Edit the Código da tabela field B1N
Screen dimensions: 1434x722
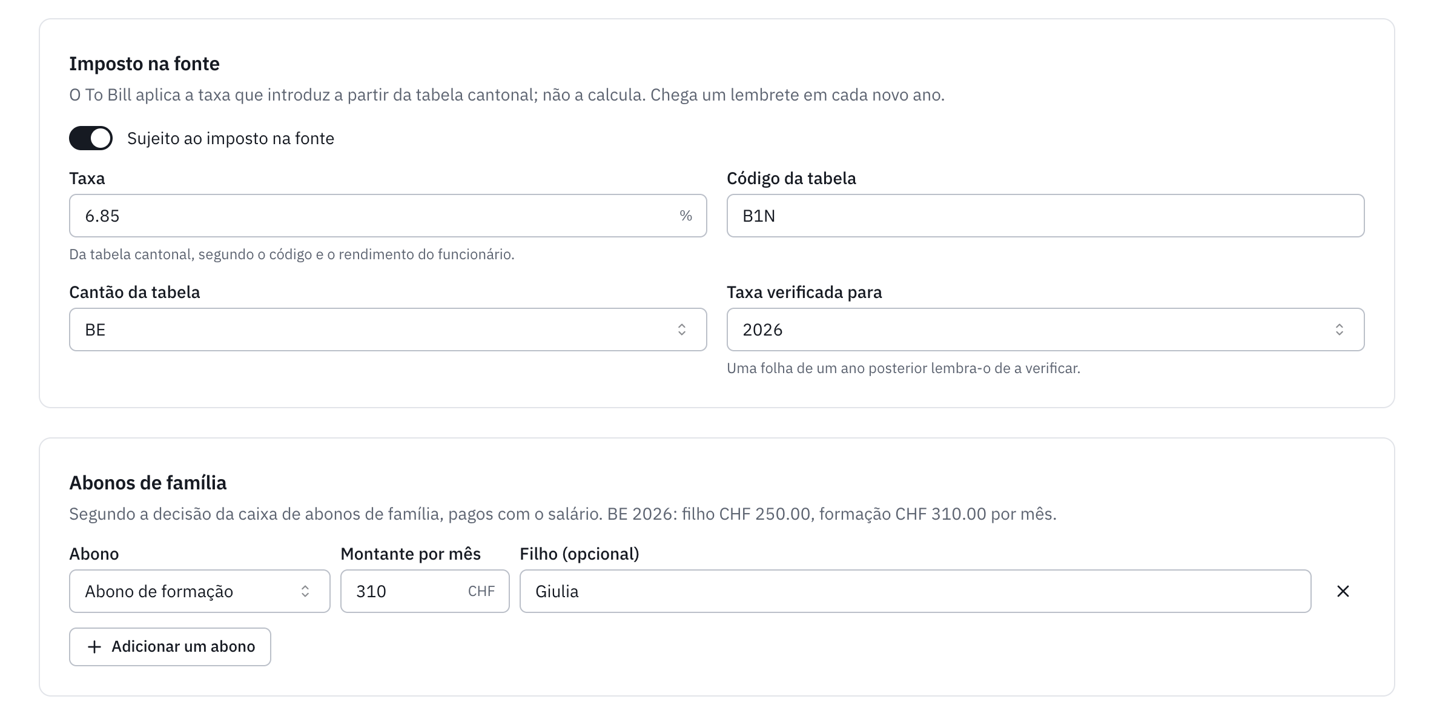click(1045, 216)
